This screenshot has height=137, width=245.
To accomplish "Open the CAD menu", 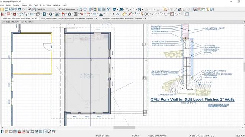I will (36, 5).
